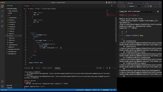The width and height of the screenshot is (163, 92).
Task: Open Source Control view in activity bar
Action: [2, 16]
